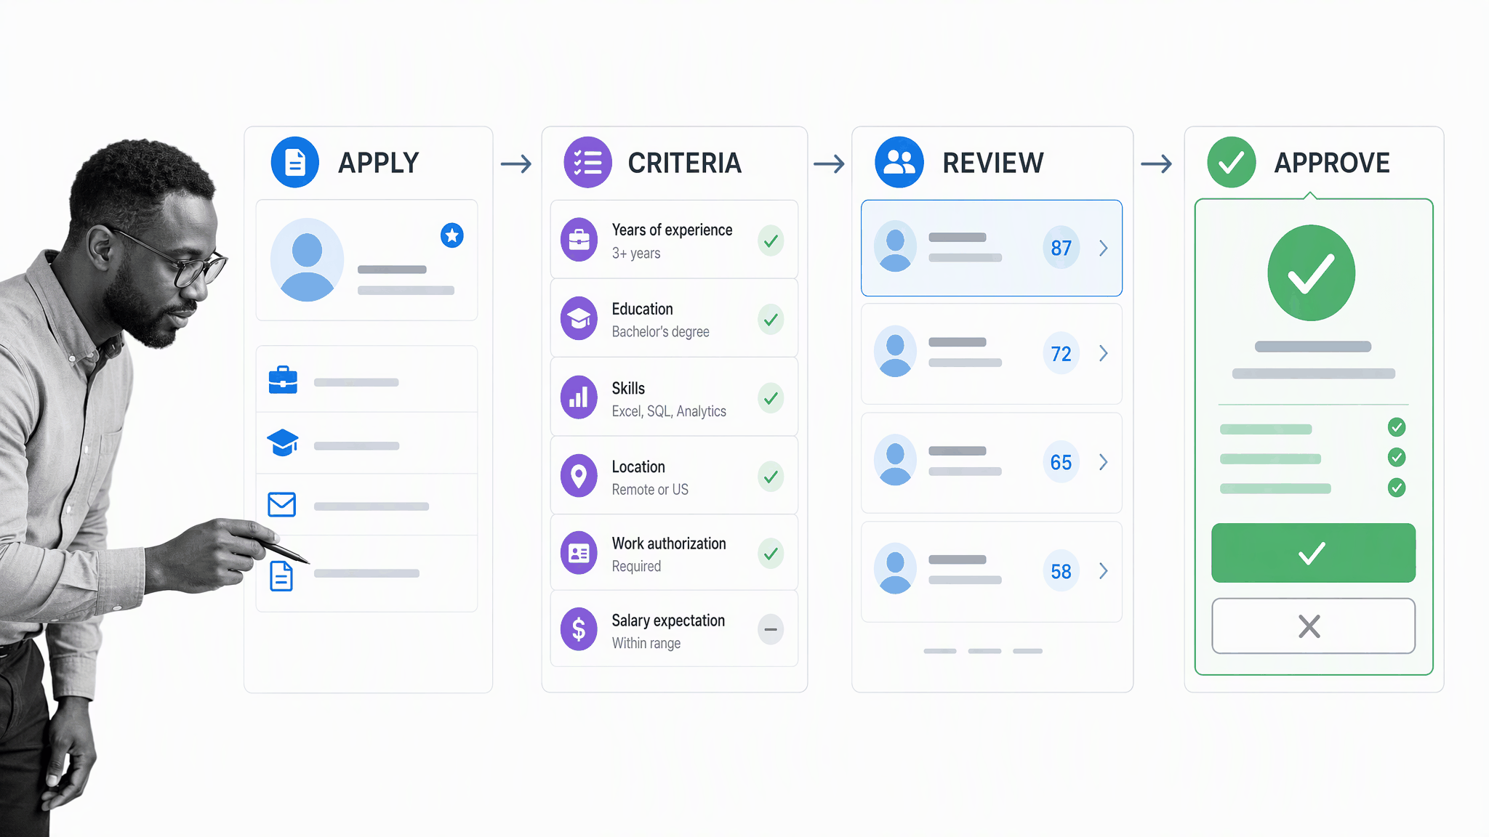
Task: Click the document file icon in the Apply panel
Action: 281,576
